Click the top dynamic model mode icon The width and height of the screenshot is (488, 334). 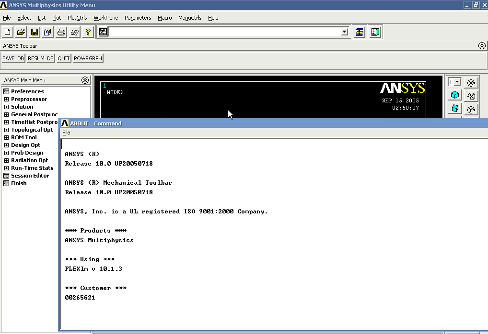471,83
